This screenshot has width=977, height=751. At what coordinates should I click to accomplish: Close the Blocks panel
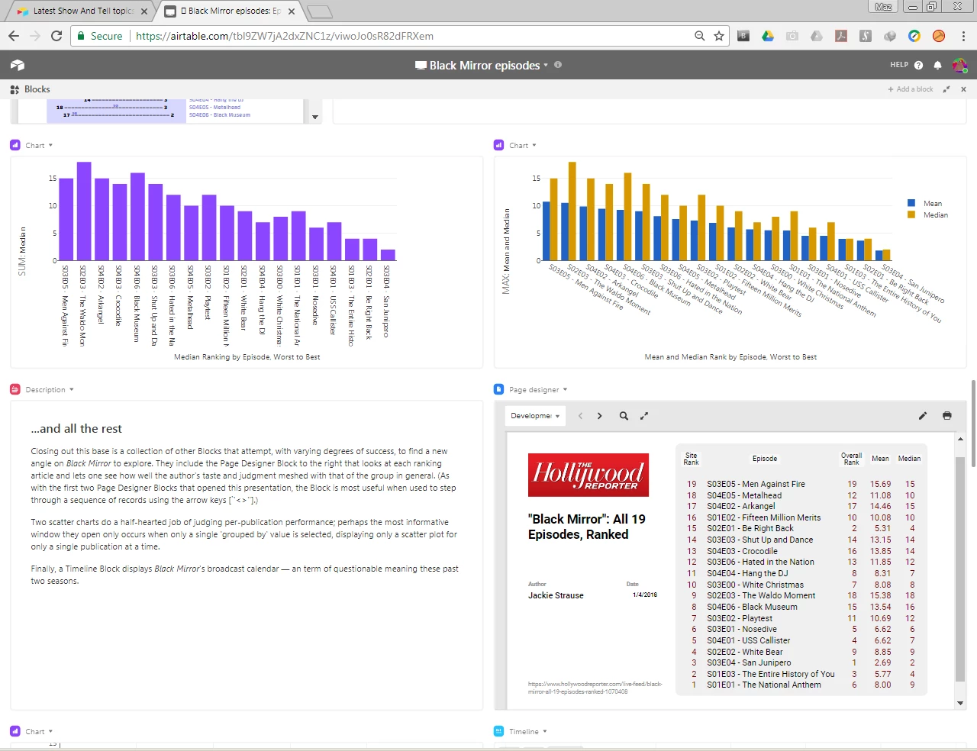pyautogui.click(x=963, y=89)
